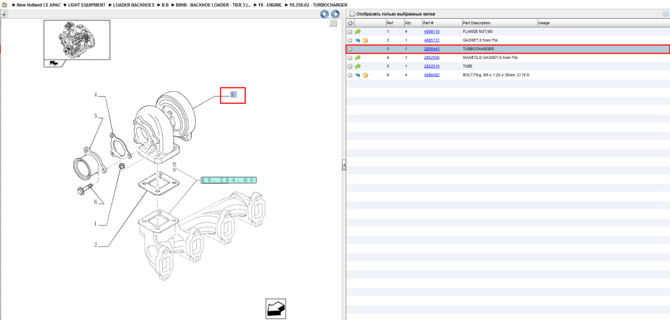
Task: Toggle 'Отобразить только выбранные метки' checkbox
Action: (x=352, y=14)
